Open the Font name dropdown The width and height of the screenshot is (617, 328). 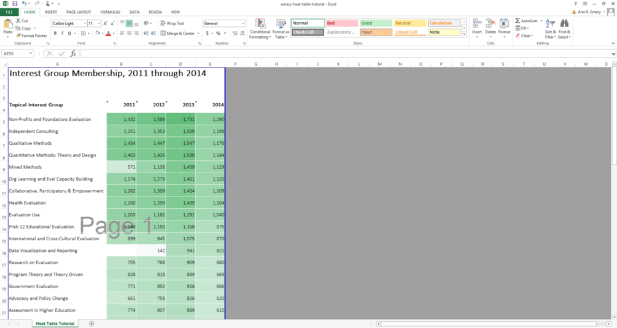point(85,23)
